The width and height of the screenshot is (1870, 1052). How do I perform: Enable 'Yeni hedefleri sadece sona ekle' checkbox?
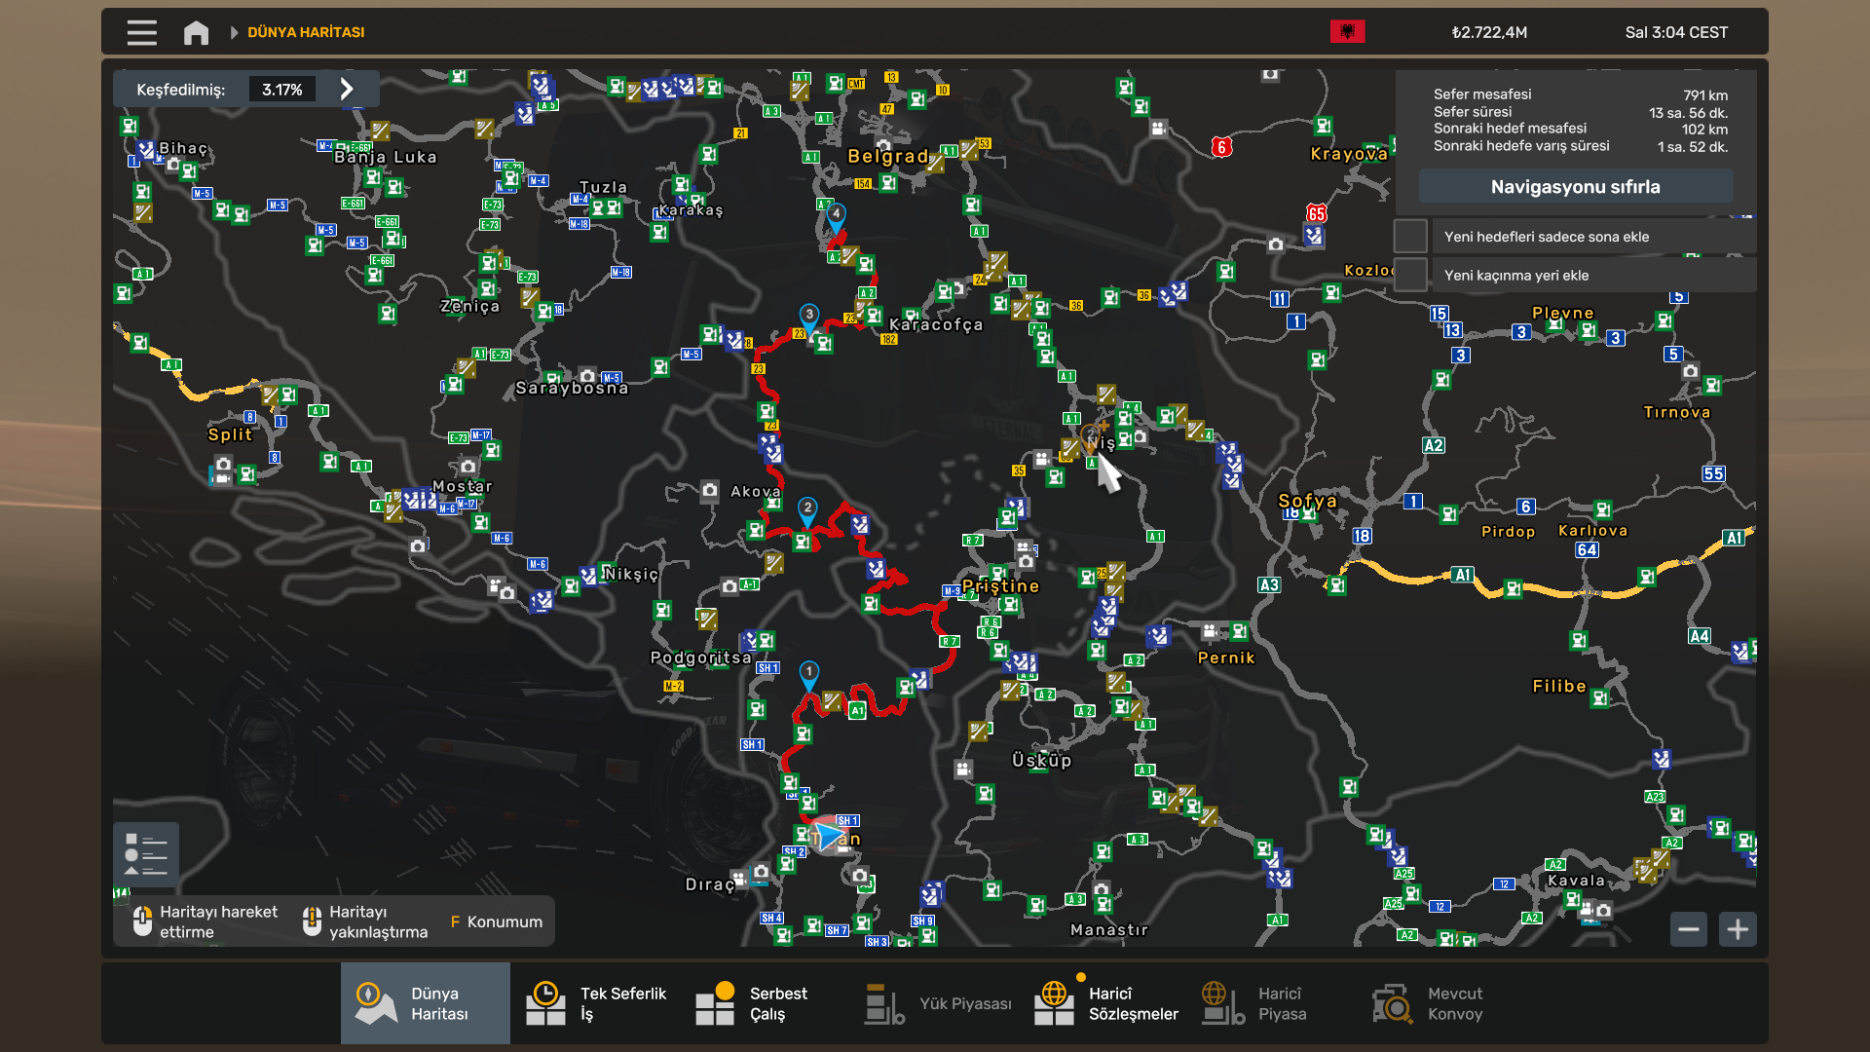pyautogui.click(x=1410, y=237)
